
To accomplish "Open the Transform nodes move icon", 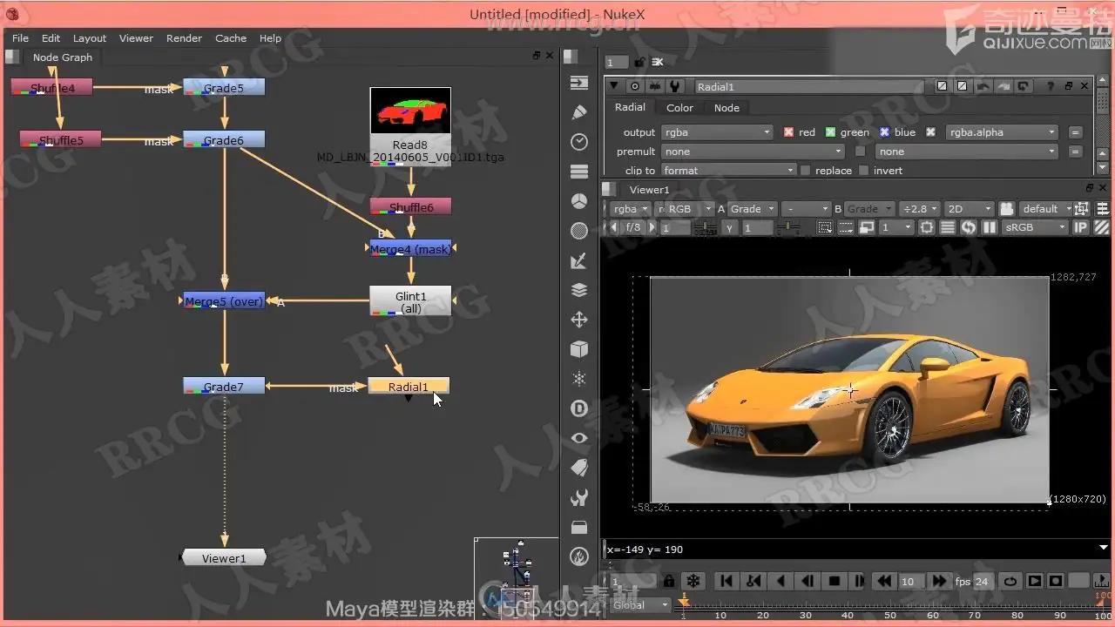I will [x=579, y=320].
